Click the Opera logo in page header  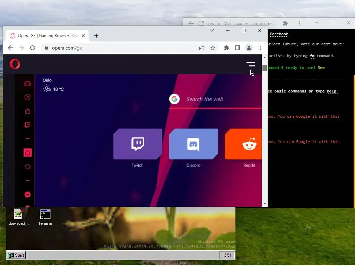[15, 64]
